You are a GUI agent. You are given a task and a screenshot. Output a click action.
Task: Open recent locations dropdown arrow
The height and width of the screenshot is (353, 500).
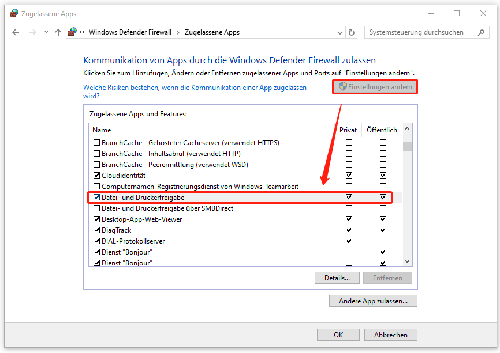click(x=47, y=32)
